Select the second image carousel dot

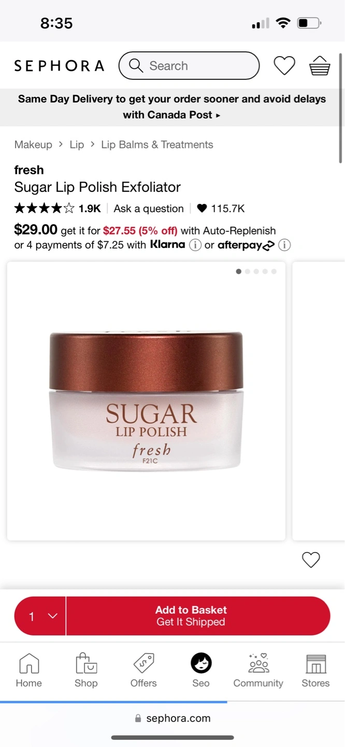click(x=248, y=271)
